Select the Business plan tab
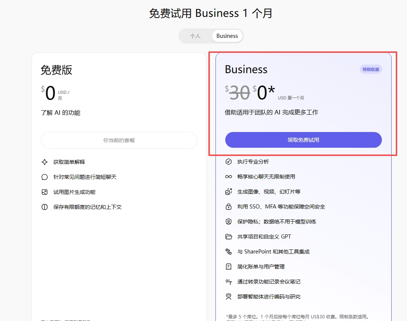The width and height of the screenshot is (407, 321). 227,36
